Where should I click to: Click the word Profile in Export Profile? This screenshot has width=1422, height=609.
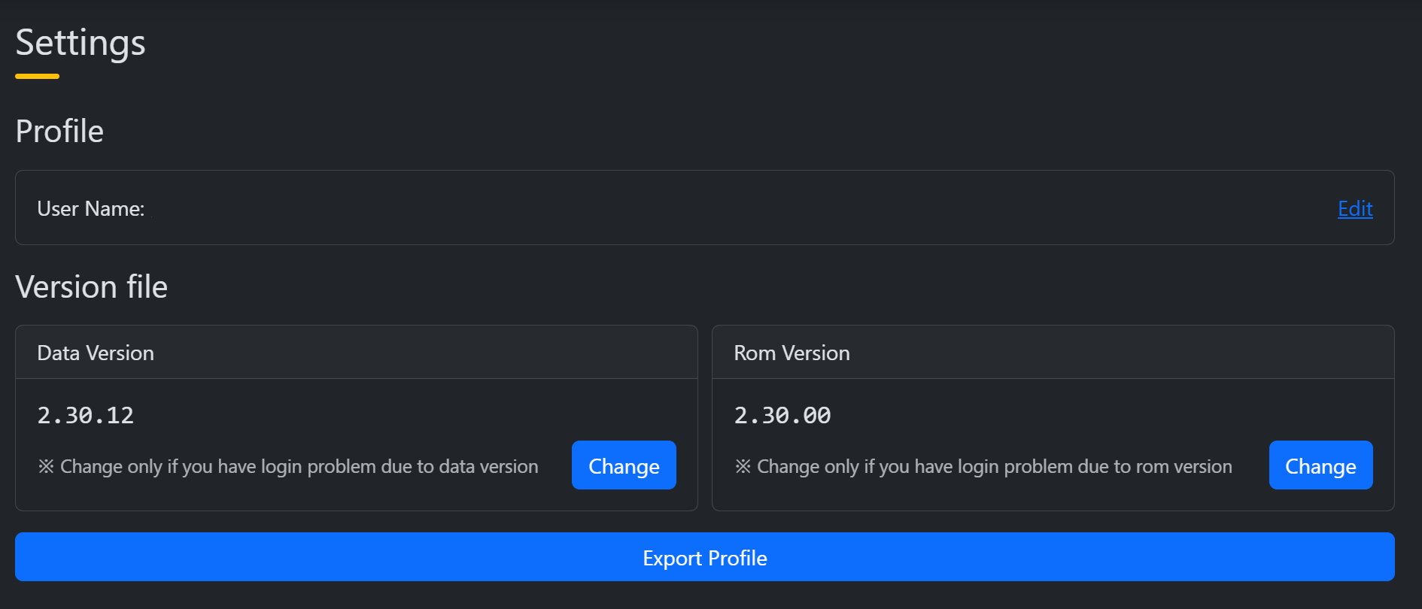(737, 558)
